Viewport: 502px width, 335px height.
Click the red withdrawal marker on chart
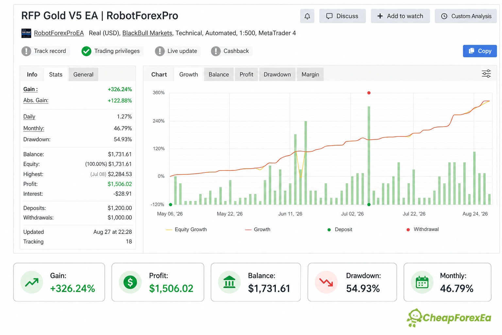click(x=369, y=93)
